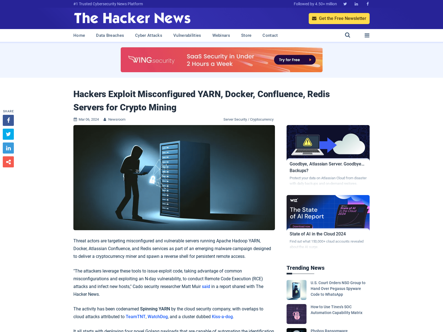Share article on Twitter from sidebar
The image size is (443, 332).
(x=8, y=134)
